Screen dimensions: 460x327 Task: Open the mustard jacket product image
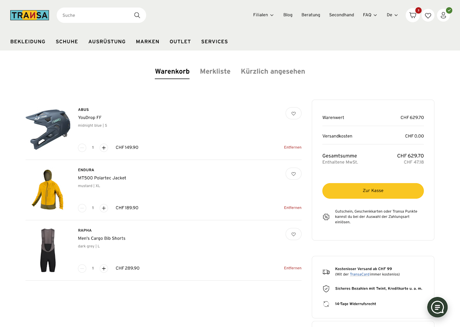point(48,190)
